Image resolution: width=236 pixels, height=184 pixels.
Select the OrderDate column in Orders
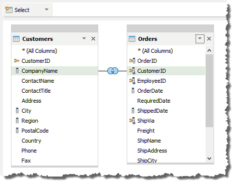click(150, 91)
